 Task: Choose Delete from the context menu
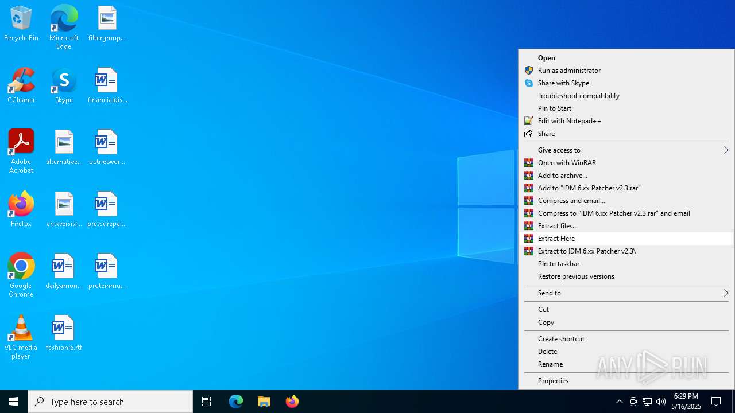626,352
